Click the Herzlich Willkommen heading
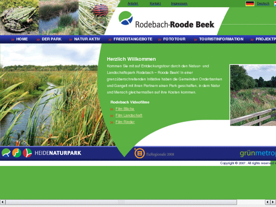The width and height of the screenshot is (276, 207). 131,59
